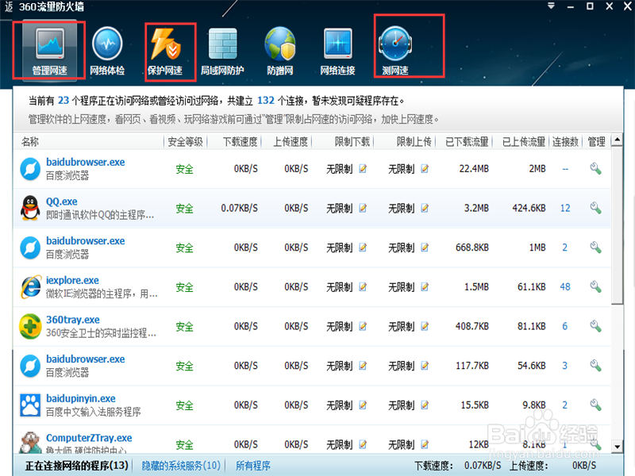
Task: Edit upload limit for baidupinyin.exe
Action: pos(425,405)
